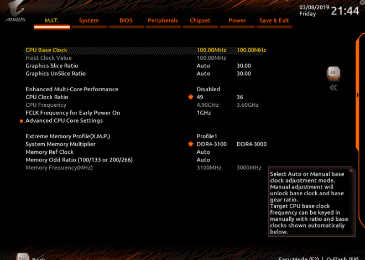Click the Esc key Back icon
The height and width of the screenshot is (260, 365).
(23, 257)
